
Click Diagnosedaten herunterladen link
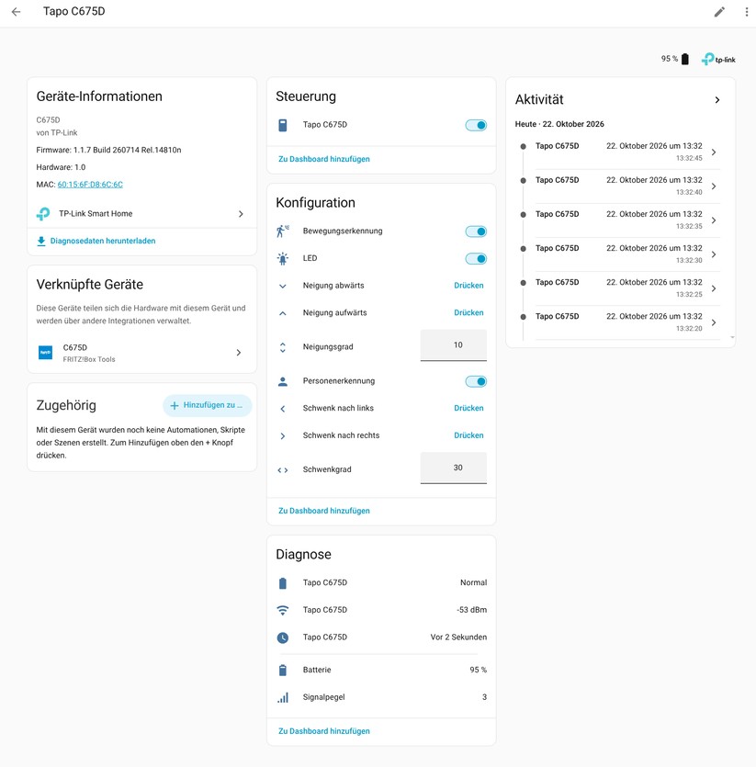pyautogui.click(x=102, y=242)
